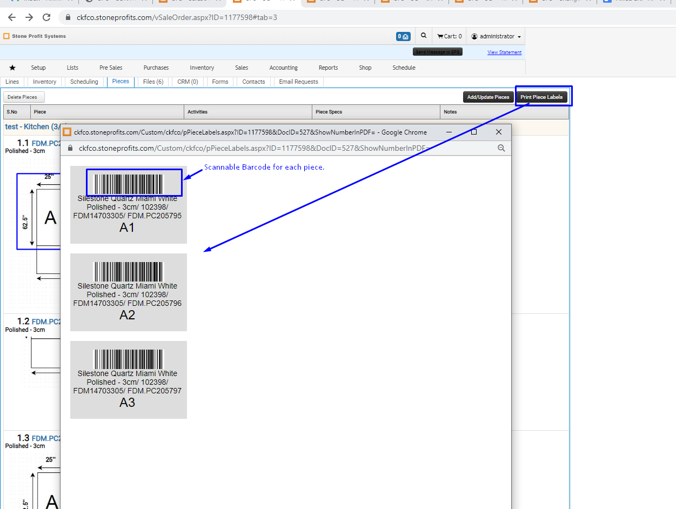This screenshot has height=509, width=676.
Task: Open the test - Kitchen group heading
Action: coord(32,126)
